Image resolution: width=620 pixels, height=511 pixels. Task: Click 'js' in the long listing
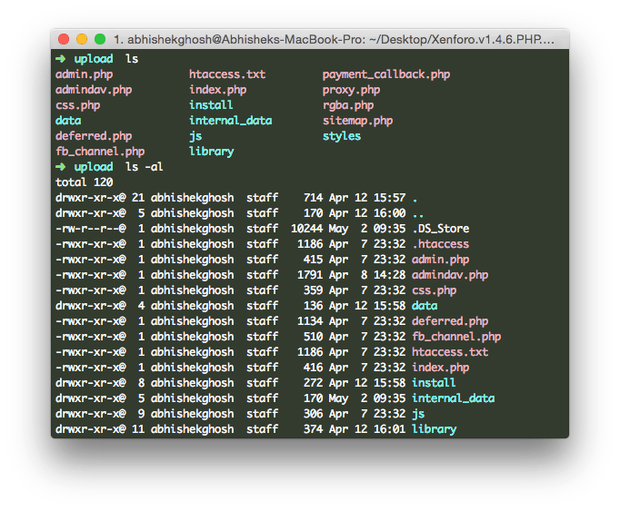[418, 414]
